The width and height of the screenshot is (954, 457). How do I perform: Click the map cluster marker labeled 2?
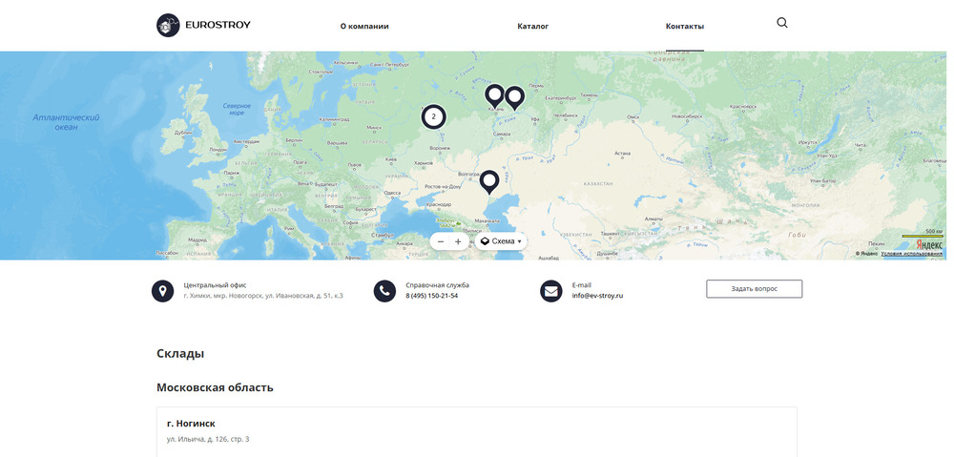click(433, 116)
